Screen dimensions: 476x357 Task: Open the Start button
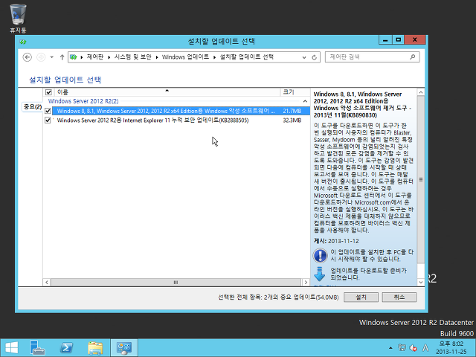12,347
